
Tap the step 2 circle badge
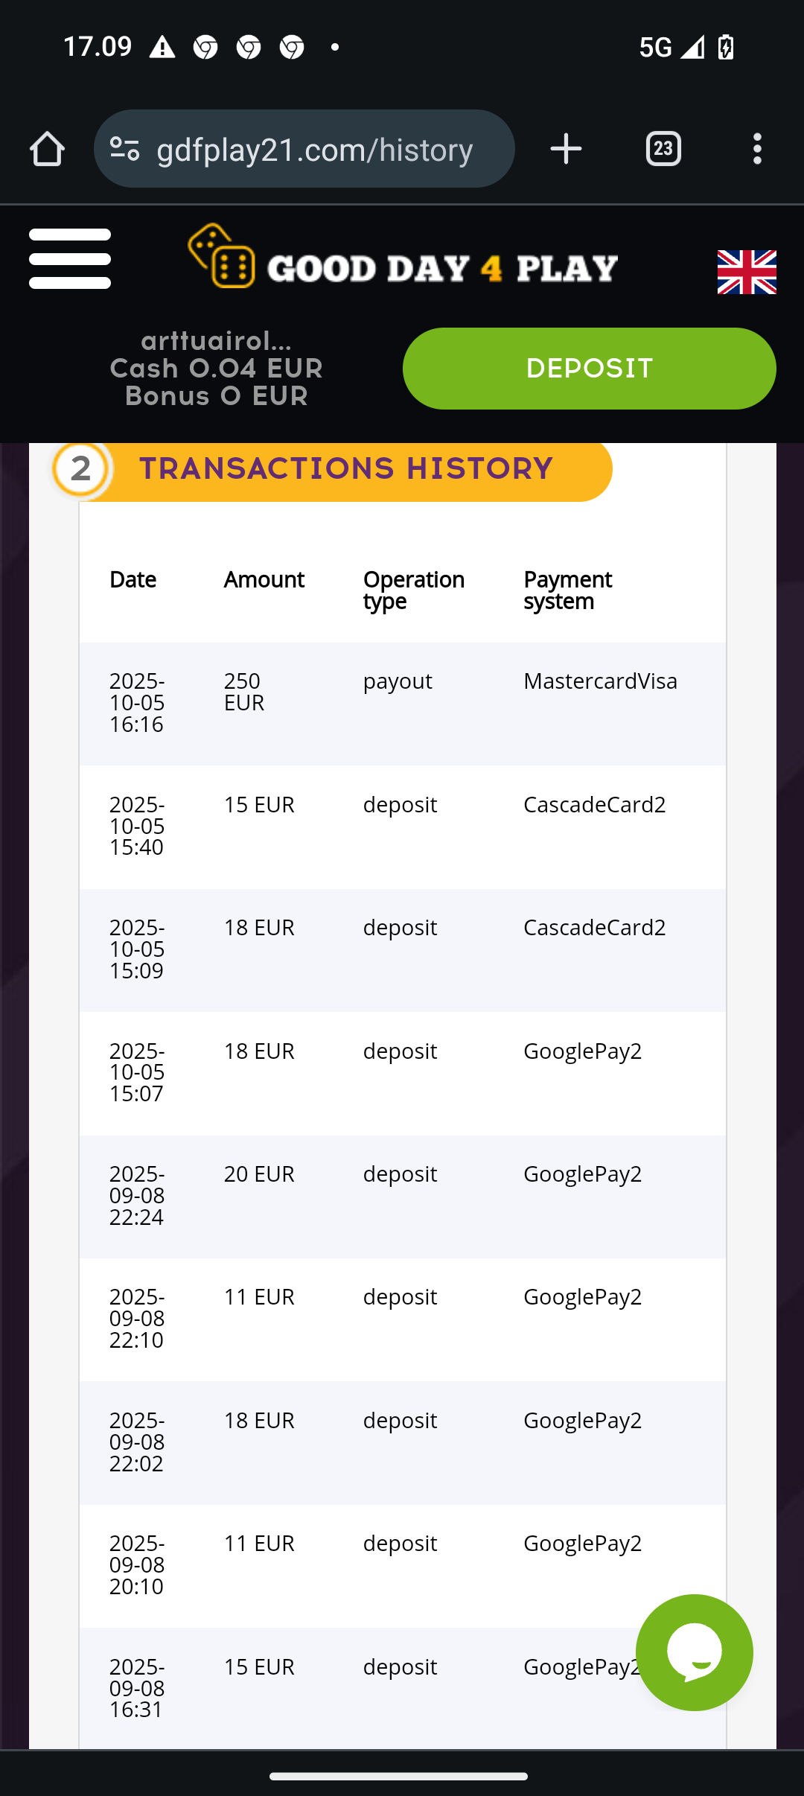pos(81,469)
